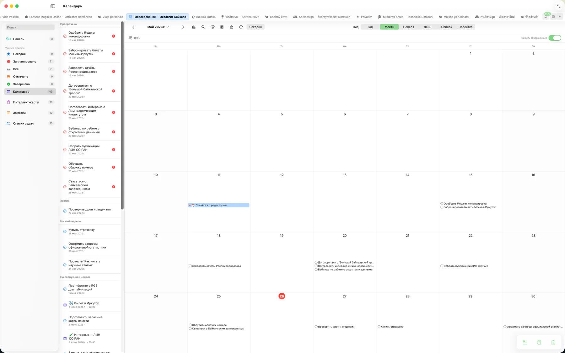The height and width of the screenshot is (353, 565).
Task: Click the 'Поиск' search field
Action: pos(30,27)
